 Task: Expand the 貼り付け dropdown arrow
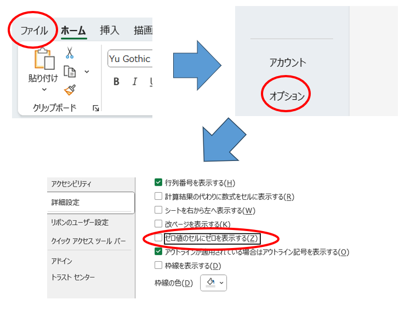click(x=44, y=90)
